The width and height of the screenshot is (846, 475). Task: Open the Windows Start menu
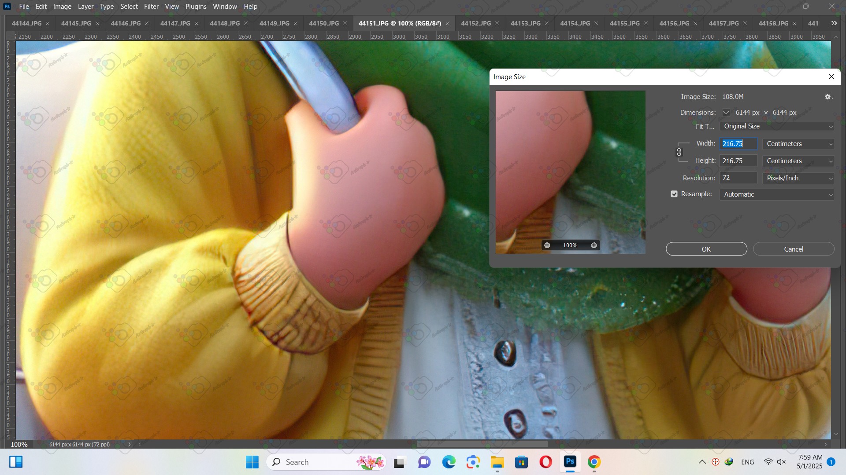pos(252,462)
